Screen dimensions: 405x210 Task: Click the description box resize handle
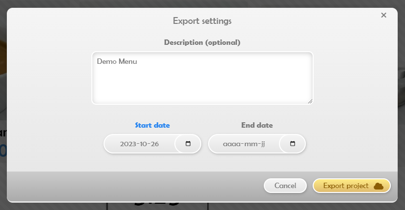310,101
